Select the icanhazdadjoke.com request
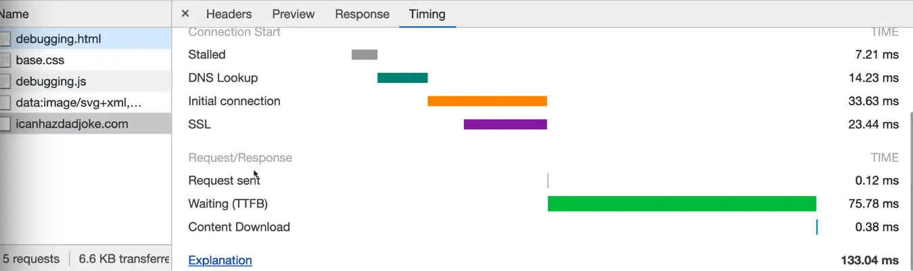913x271 pixels. pyautogui.click(x=72, y=124)
